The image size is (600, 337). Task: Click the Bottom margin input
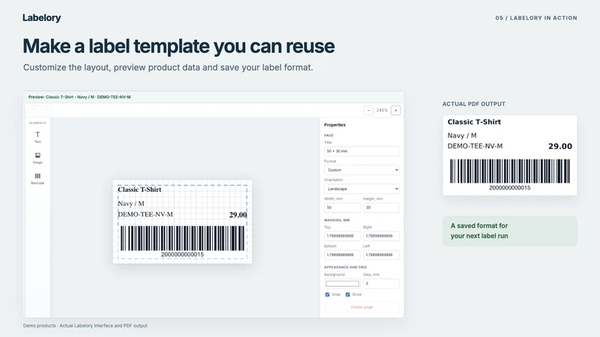[342, 255]
